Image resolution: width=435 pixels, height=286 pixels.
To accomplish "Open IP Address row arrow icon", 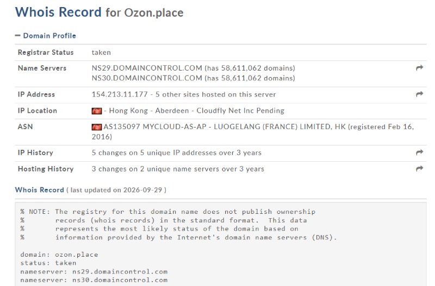I will coord(419,94).
